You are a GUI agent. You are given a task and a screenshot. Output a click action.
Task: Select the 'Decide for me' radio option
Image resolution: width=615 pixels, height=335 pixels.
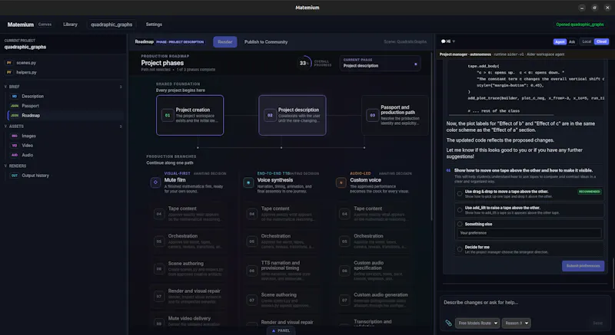tap(460, 249)
